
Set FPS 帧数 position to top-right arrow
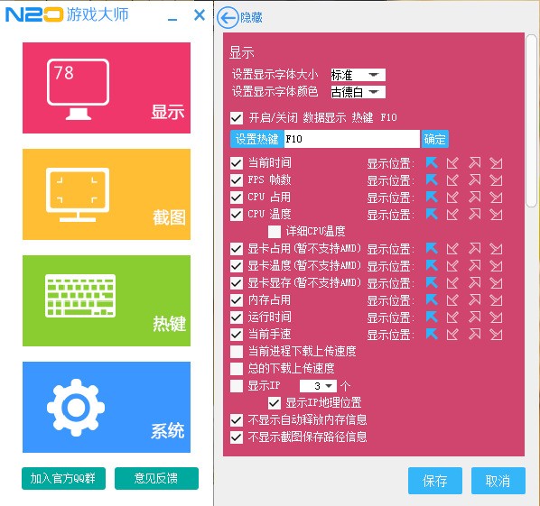click(x=475, y=179)
